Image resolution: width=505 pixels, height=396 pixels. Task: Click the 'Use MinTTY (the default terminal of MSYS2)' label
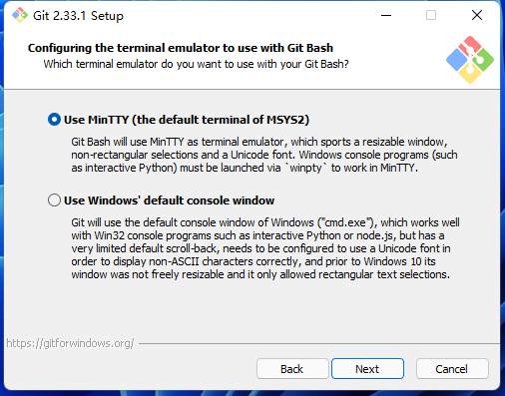tap(187, 120)
